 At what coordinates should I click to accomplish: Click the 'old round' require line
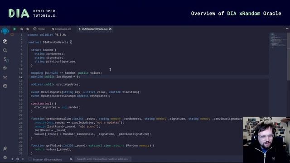(x=67, y=126)
